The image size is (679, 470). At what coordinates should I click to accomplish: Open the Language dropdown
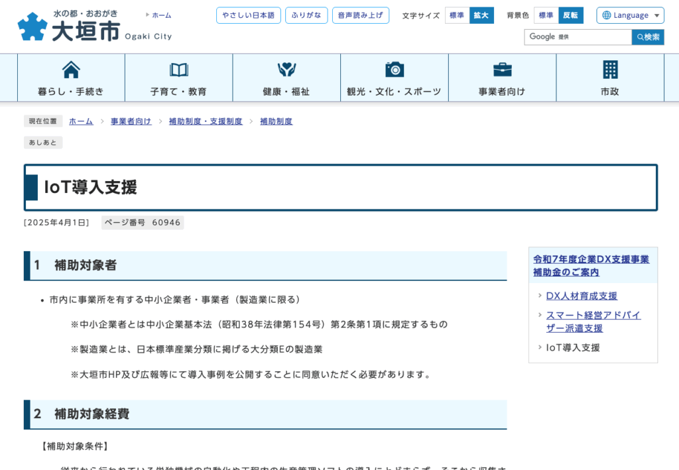[x=630, y=15]
